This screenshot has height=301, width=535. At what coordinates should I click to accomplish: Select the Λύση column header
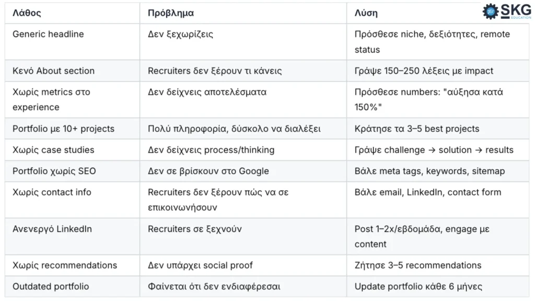click(x=366, y=13)
